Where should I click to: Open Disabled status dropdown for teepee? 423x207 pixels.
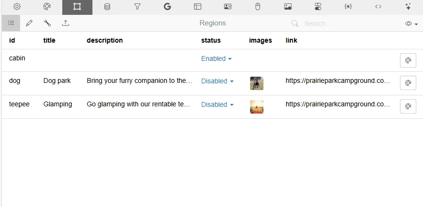coord(217,104)
